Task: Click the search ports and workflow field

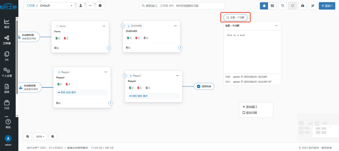Action: tap(182, 6)
